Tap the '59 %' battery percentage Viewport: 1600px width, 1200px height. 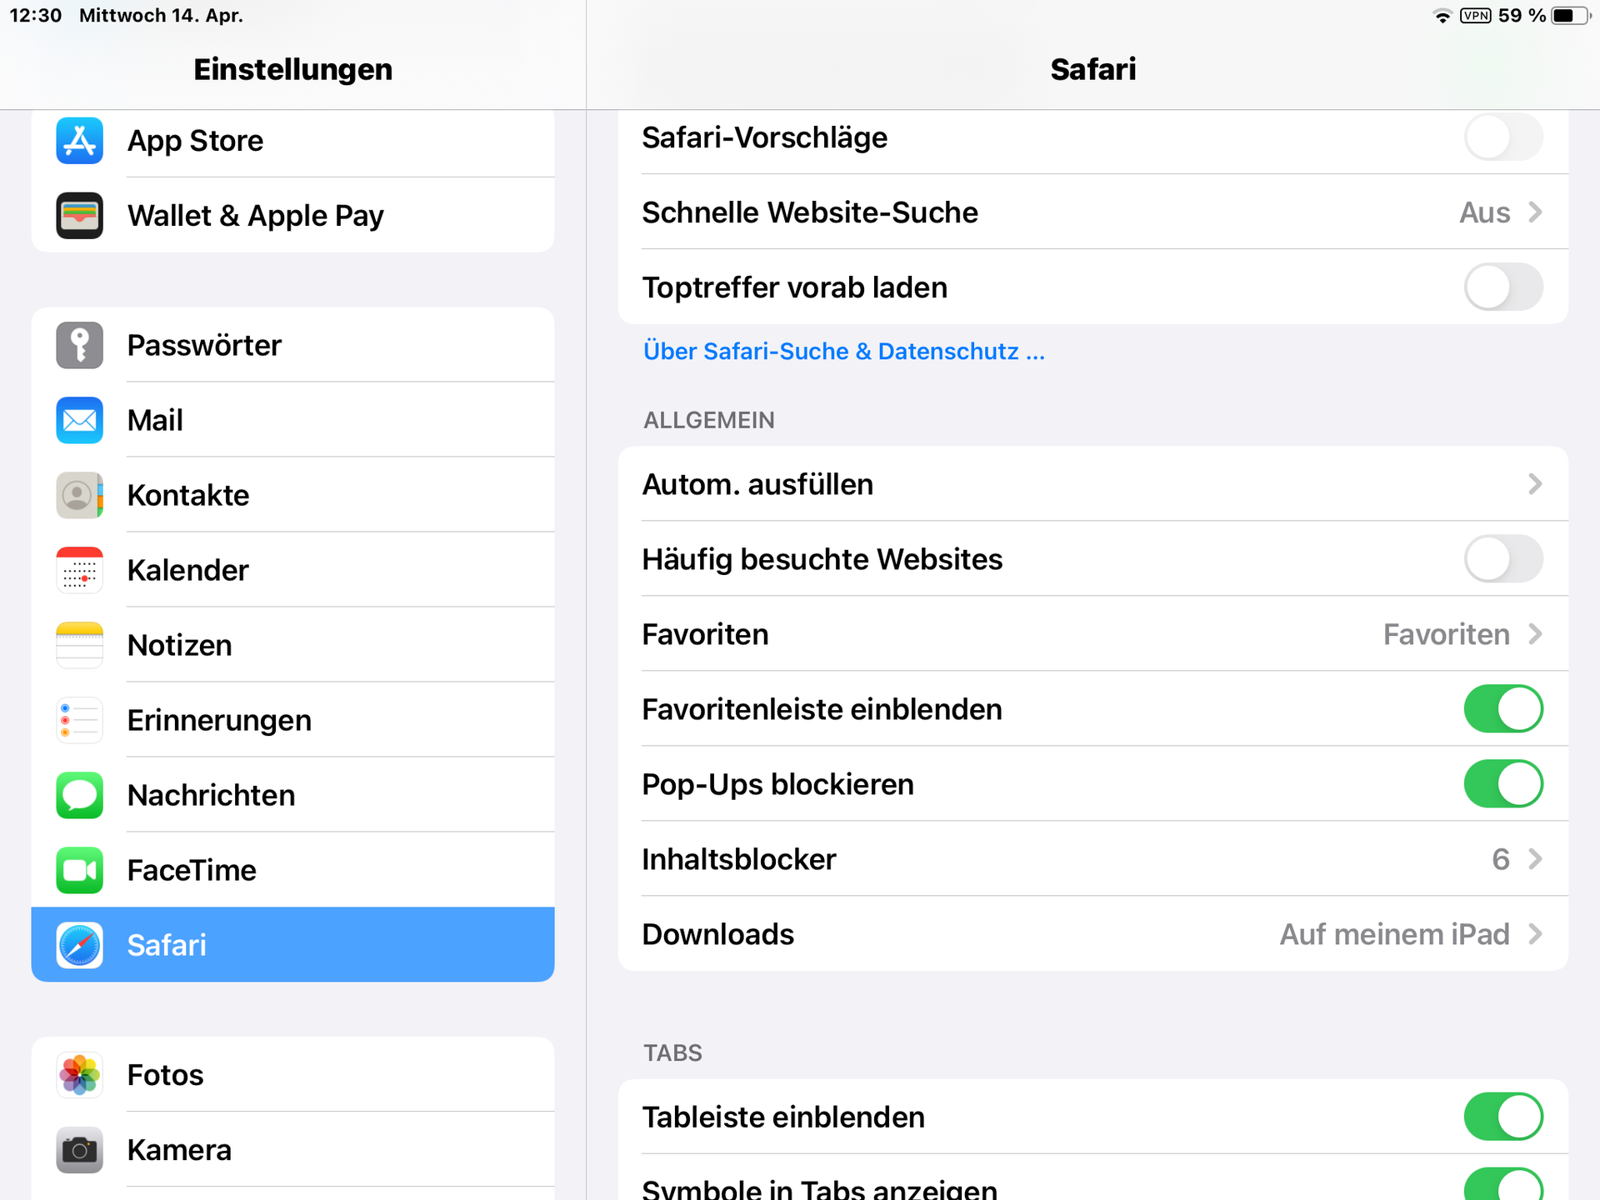pos(1522,16)
